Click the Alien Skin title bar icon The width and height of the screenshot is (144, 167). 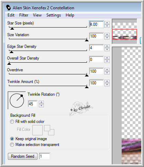[8, 8]
